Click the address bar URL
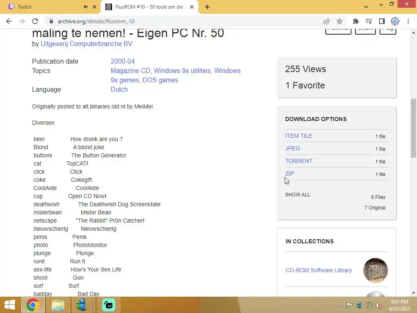417x313 pixels. click(x=96, y=21)
